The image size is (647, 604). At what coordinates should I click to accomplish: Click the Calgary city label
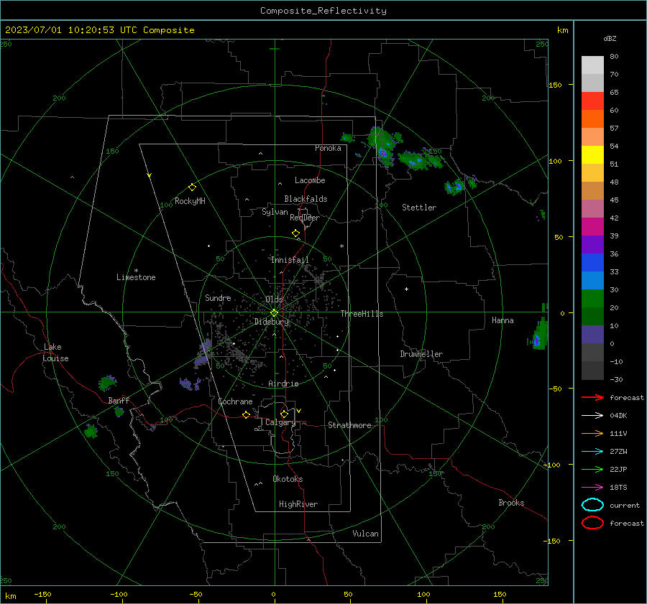click(x=280, y=422)
